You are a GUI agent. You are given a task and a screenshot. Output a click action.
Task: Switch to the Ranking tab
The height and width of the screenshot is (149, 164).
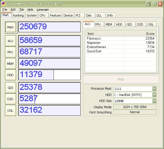[x=18, y=15]
